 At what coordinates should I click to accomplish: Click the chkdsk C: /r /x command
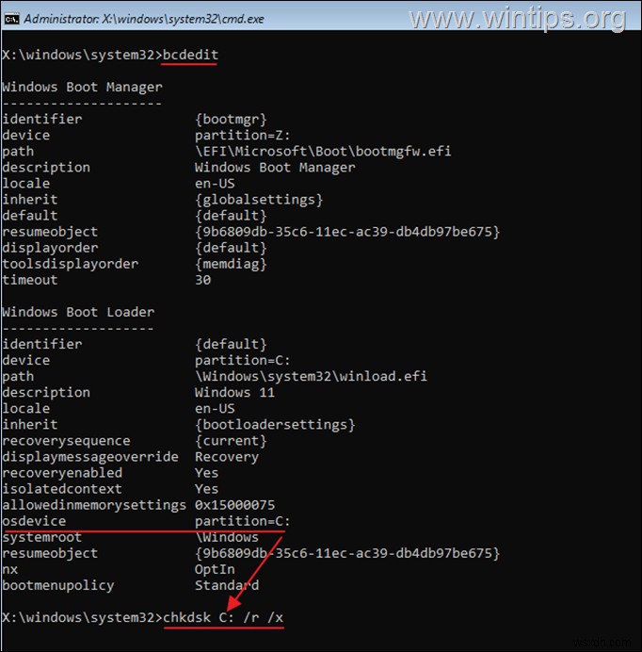(x=223, y=617)
